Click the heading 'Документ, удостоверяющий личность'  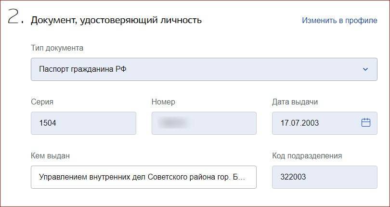click(116, 20)
